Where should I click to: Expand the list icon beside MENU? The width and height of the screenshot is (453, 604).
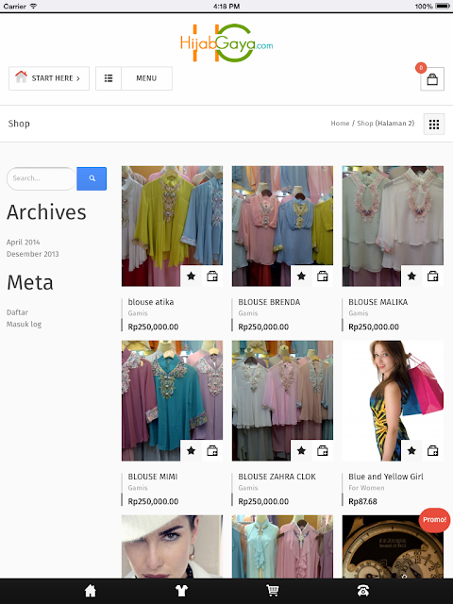point(109,78)
